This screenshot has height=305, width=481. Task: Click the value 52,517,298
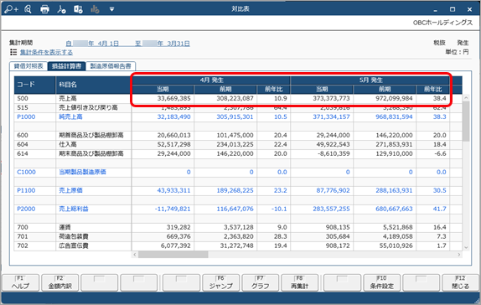tap(173, 144)
